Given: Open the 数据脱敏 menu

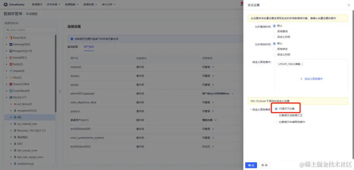Looking at the screenshot, I should (72, 5).
